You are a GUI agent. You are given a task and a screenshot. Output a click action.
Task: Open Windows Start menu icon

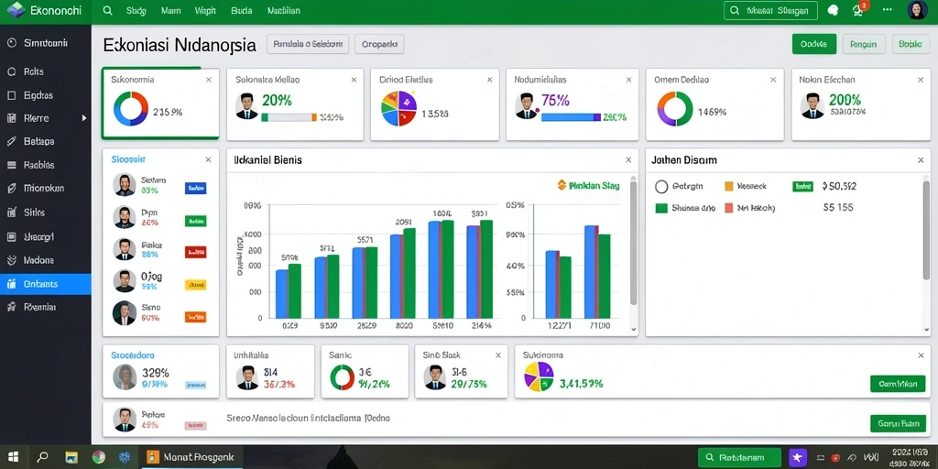[13, 457]
